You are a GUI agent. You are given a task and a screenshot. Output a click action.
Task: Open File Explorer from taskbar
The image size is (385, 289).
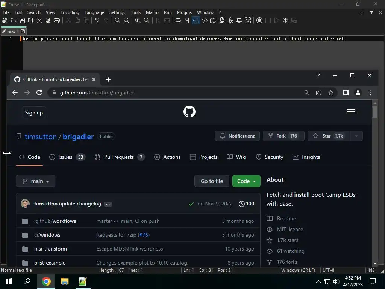point(64,281)
